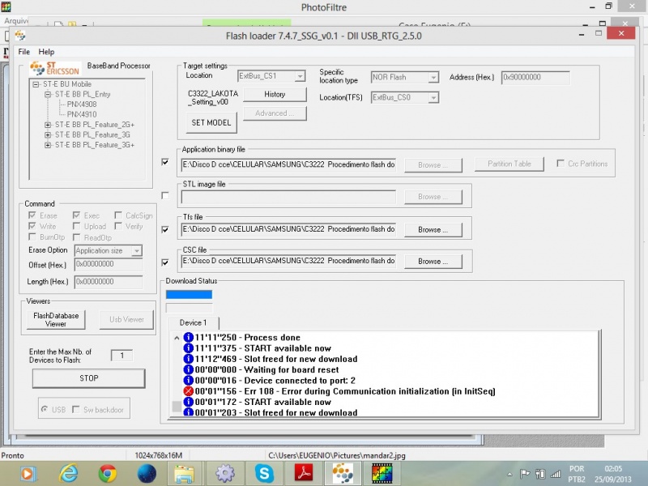Enable the CalcSign checkbox
Viewport: 648px width, 486px height.
coord(118,215)
